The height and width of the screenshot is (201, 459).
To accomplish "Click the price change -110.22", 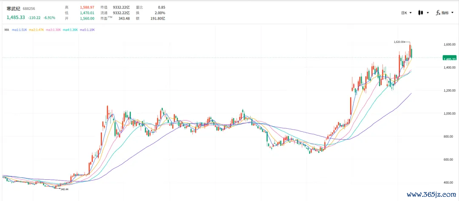I will pyautogui.click(x=34, y=18).
